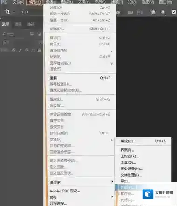This screenshot has width=177, height=206.
Task: Choose 文件处理(F)... in preferences submenu
Action: pyautogui.click(x=143, y=175)
